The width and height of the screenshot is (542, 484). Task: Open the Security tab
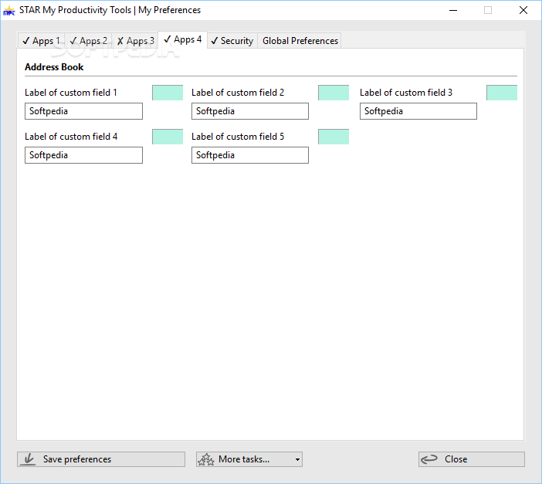[232, 41]
